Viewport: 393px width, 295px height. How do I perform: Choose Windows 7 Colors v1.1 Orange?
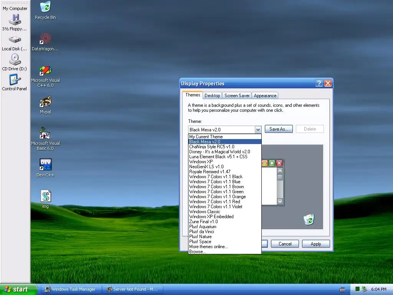tap(225, 197)
